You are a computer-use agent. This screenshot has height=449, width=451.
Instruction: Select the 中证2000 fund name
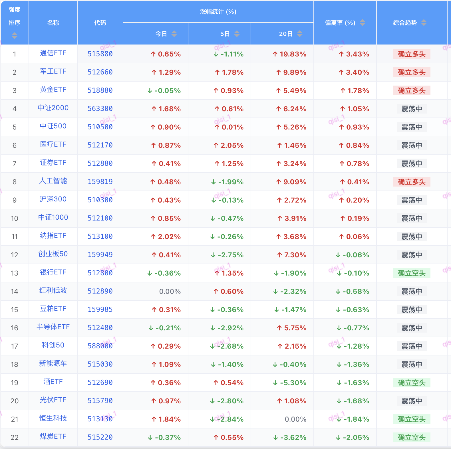coord(53,108)
